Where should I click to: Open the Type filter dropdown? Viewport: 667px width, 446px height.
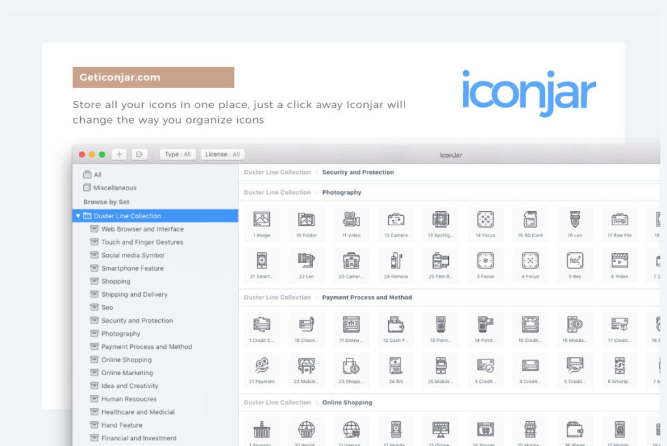[177, 154]
